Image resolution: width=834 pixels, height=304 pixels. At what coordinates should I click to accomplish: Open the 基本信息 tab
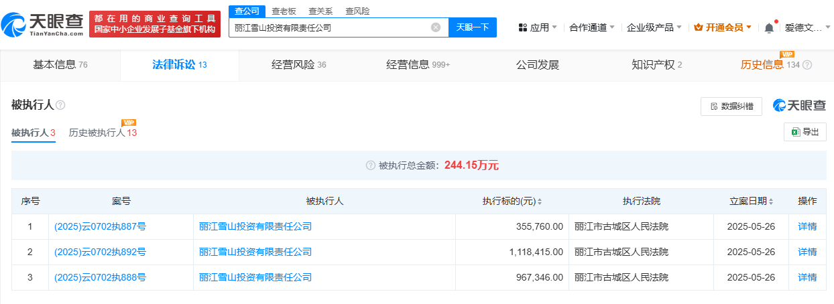(x=60, y=65)
